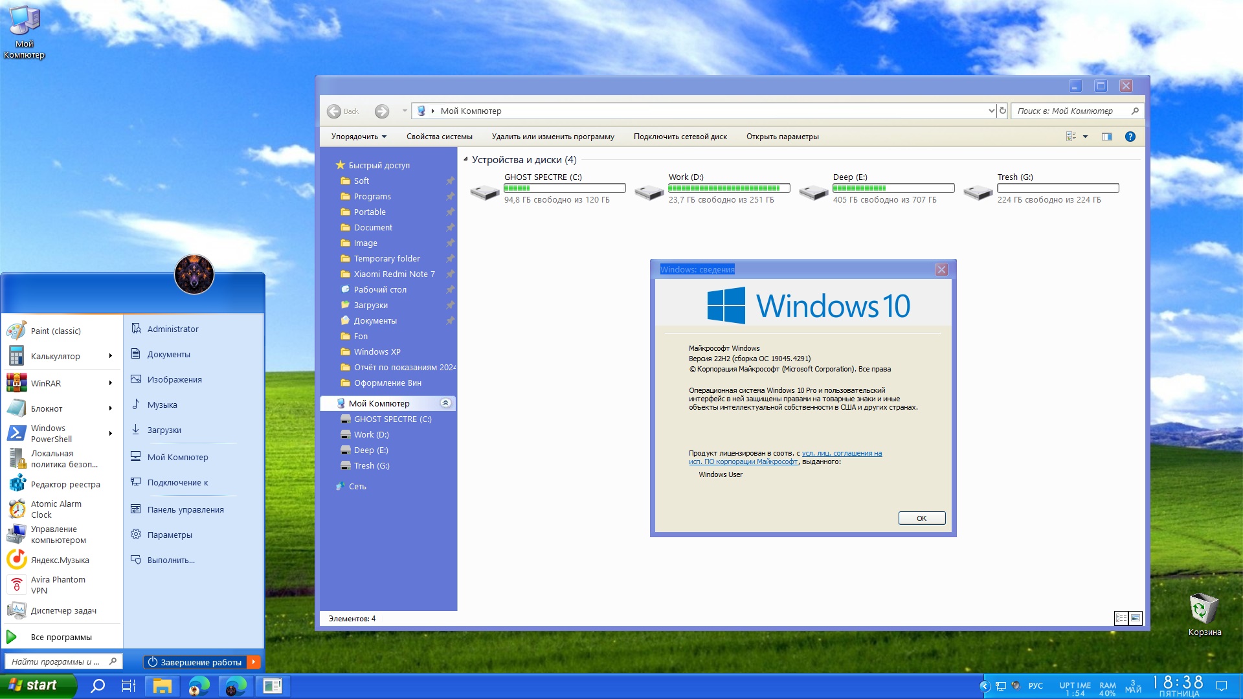The width and height of the screenshot is (1243, 699).
Task: Click the Завершение работы button
Action: [x=195, y=661]
